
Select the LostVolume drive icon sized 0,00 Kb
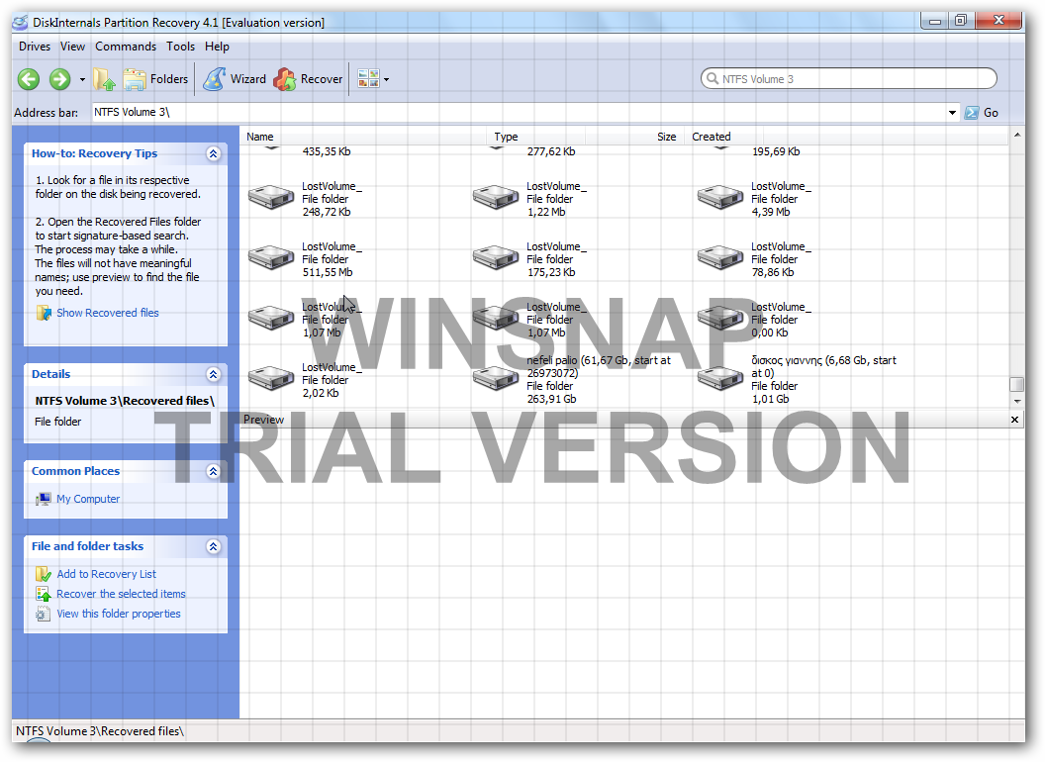tap(720, 318)
